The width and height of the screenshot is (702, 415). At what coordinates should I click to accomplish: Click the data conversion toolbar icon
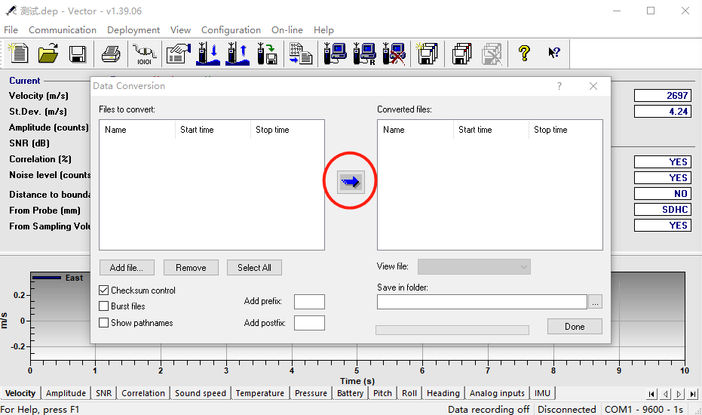[x=301, y=54]
